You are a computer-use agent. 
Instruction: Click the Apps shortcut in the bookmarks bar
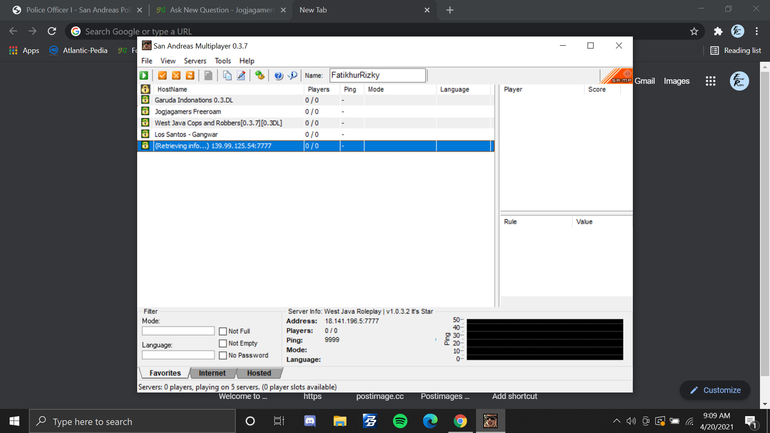point(25,51)
